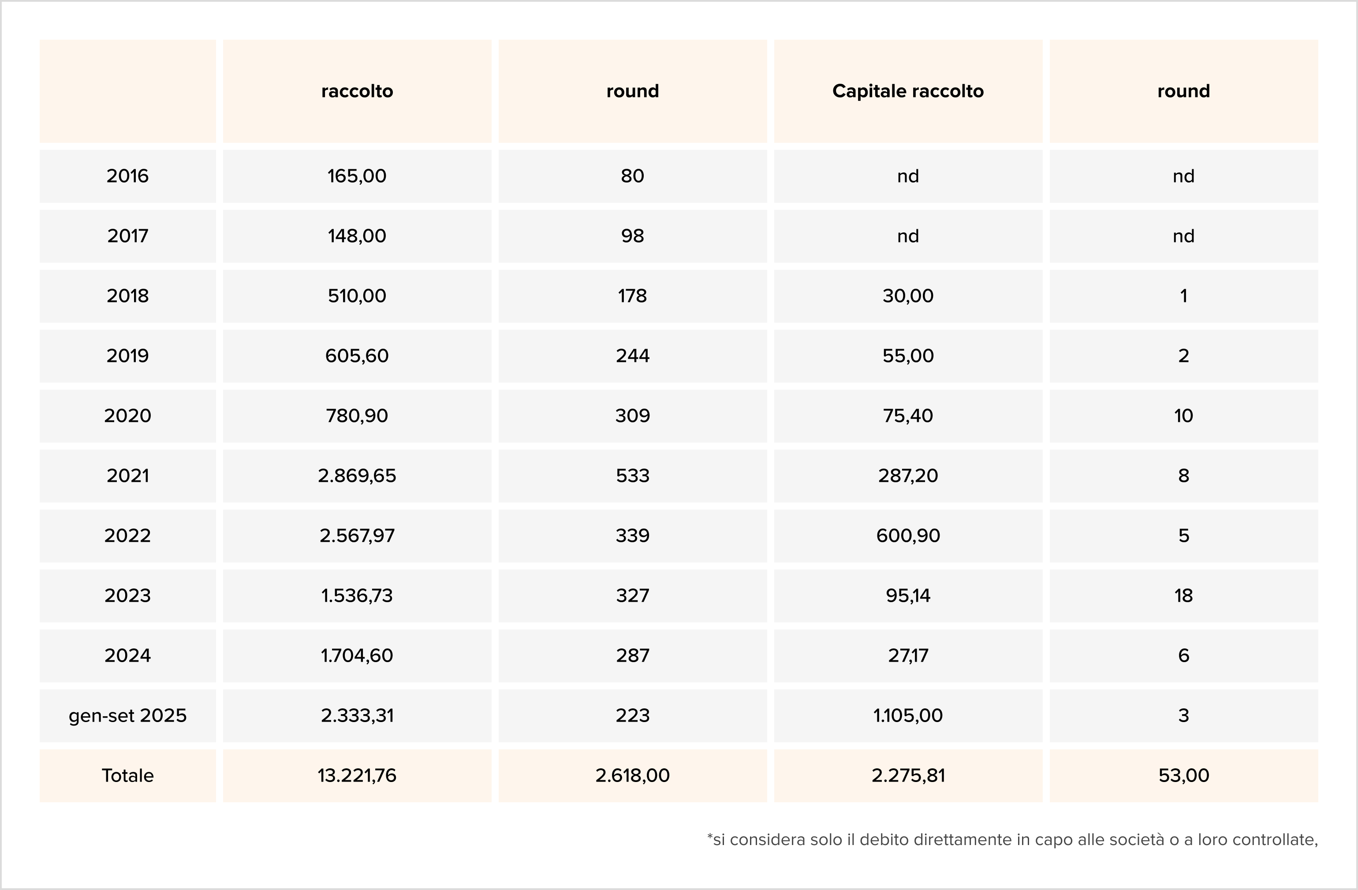The height and width of the screenshot is (890, 1358).
Task: Select the "gen-set 2025" row label
Action: pyautogui.click(x=127, y=715)
